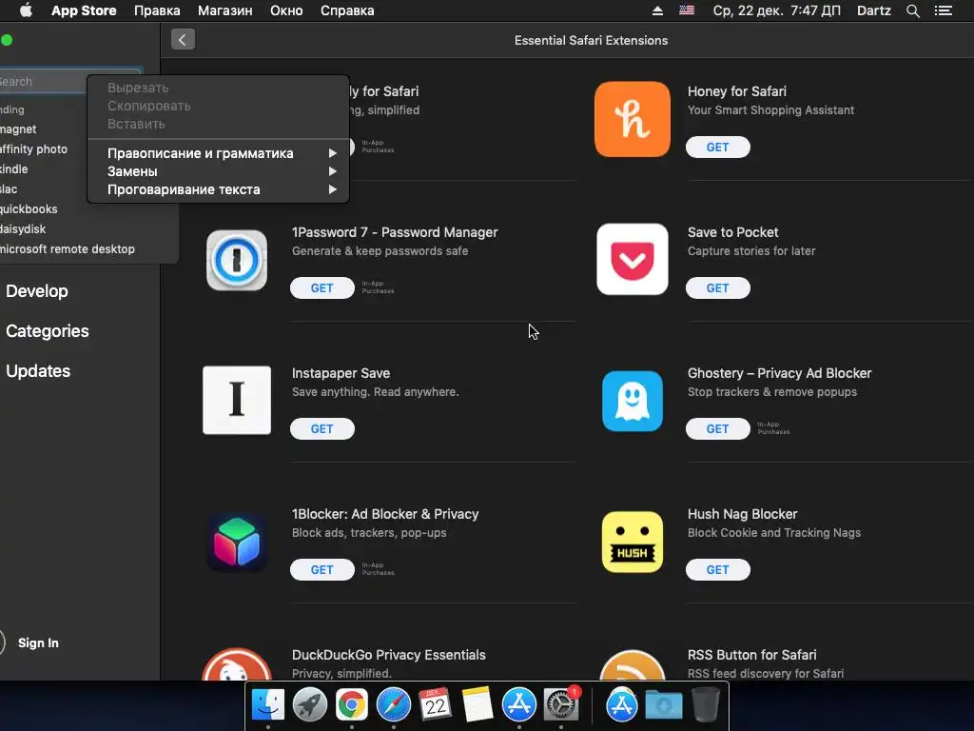Screen dimensions: 974x731
Task: Open the Updates sidebar section
Action: 38,370
